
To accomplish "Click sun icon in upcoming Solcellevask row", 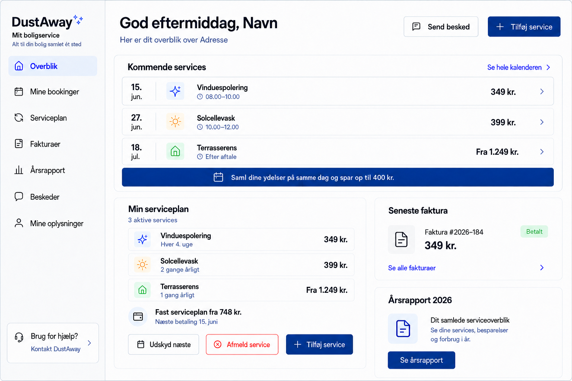I will [175, 121].
